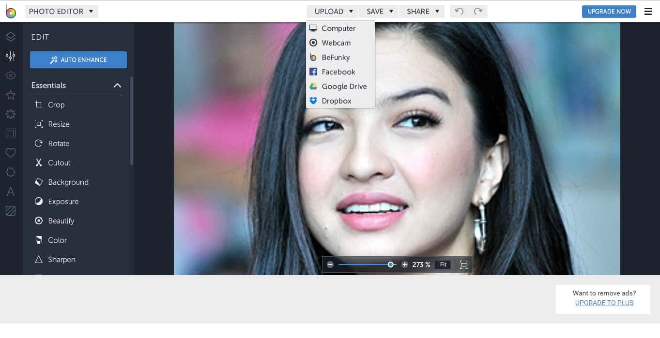
Task: Open the Upload dropdown menu
Action: click(x=333, y=11)
